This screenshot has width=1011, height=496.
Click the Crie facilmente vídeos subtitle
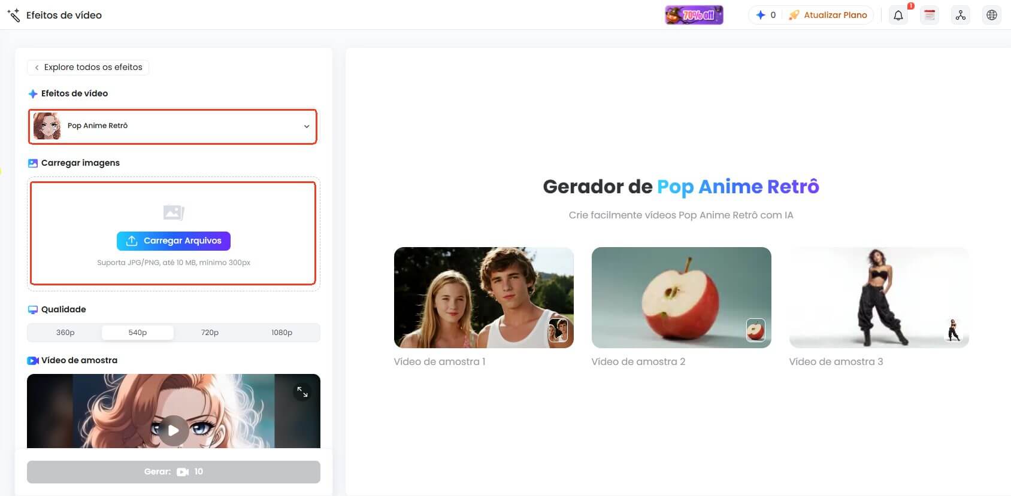pyautogui.click(x=681, y=215)
